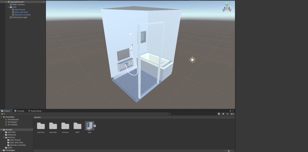308x152 pixels.
Task: Collapse the SampleScene hierarchy arrow
Action: click(6, 2)
